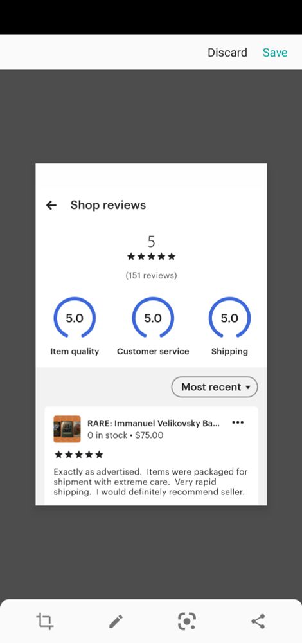This screenshot has width=302, height=643.
Task: Click the Most recent dropdown arrow
Action: [x=248, y=387]
